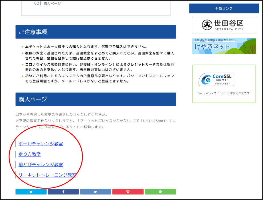Click the bullet starting 初めてご利用される方は
Image resolution: width=263 pixels, height=200 pixels.
(100, 78)
